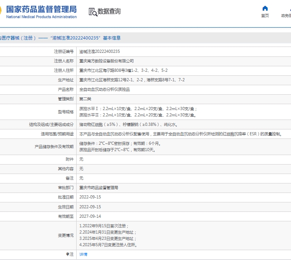Image resolution: width=291 pixels, height=260 pixels.
Task: Click the 数据查询 heading text
Action: 109,11
